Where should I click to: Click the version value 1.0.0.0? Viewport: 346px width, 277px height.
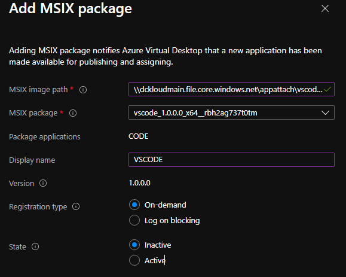[x=139, y=183]
